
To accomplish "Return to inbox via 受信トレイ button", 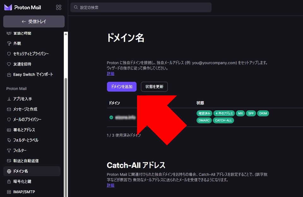I will 34,21.
